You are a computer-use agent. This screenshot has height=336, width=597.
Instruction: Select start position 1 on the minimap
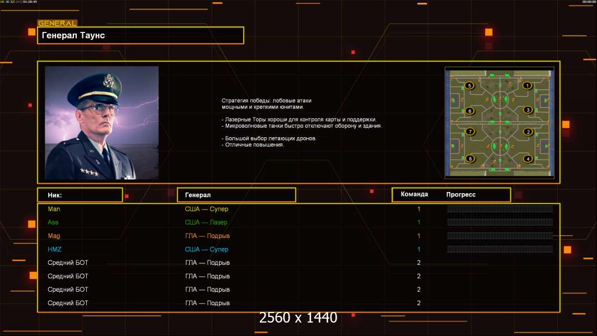[527, 86]
